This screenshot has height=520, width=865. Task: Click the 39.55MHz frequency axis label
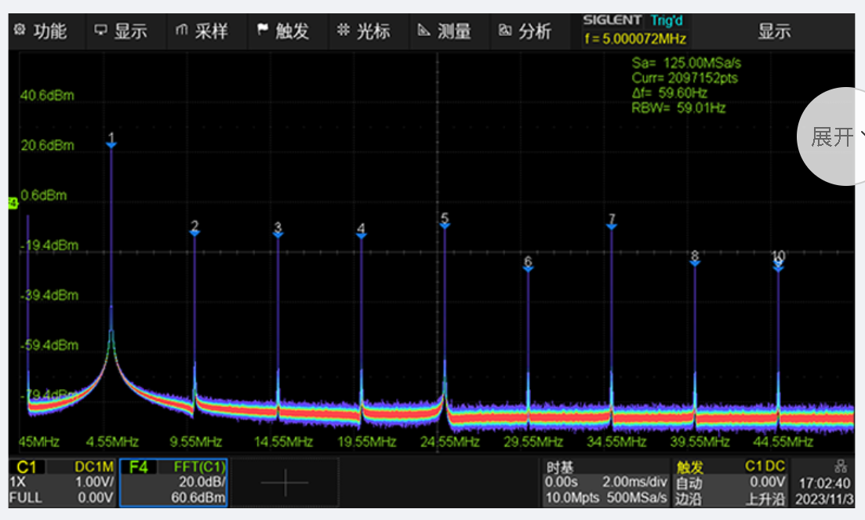pos(700,442)
